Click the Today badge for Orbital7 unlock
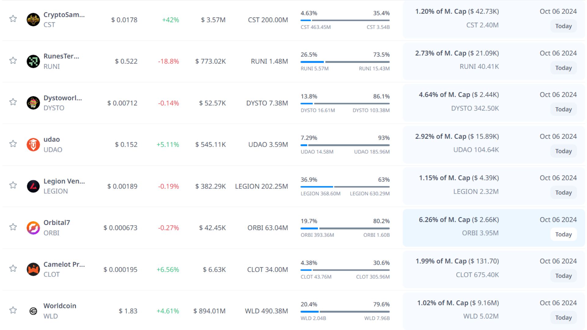 (x=563, y=234)
